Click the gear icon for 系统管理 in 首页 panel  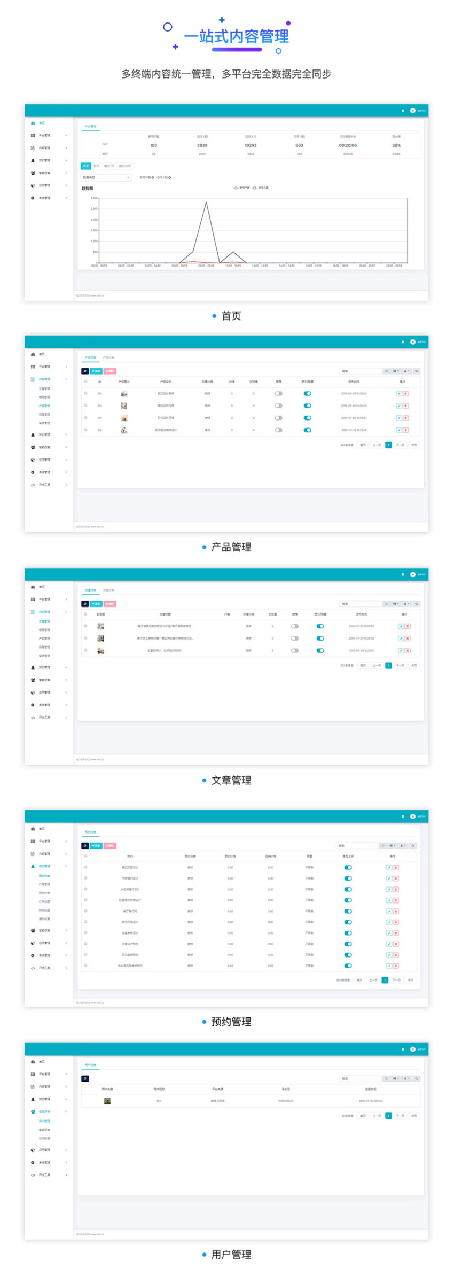point(33,198)
